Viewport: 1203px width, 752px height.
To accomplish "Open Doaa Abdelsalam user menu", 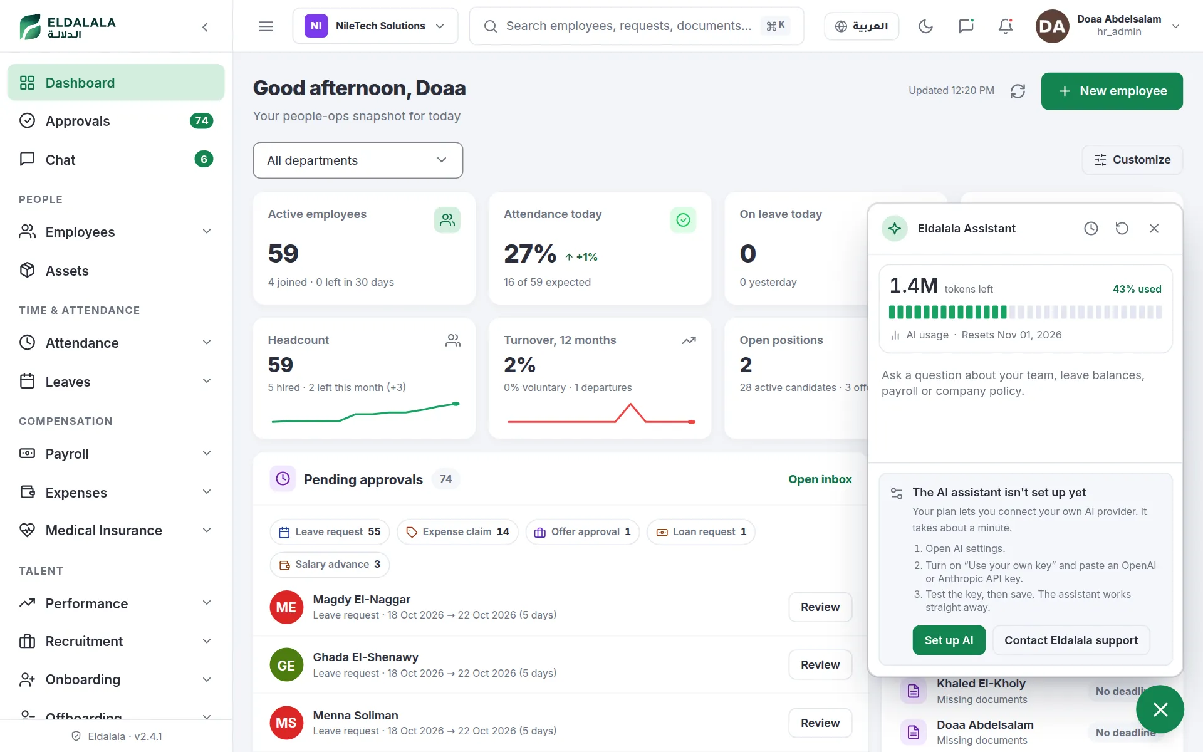I will click(1108, 26).
